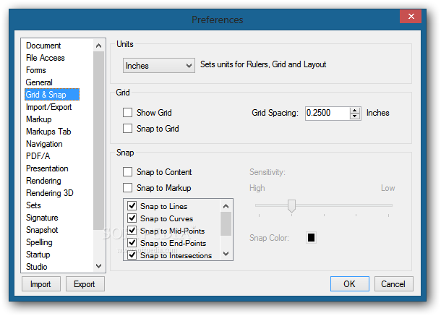Image resolution: width=441 pixels, height=316 pixels.
Task: Uncheck Snap to End-Points option
Action: click(x=132, y=243)
